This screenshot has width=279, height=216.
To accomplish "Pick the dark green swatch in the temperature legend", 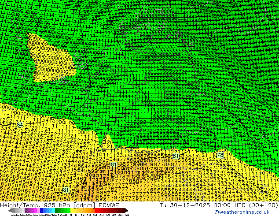I will 57,210.
